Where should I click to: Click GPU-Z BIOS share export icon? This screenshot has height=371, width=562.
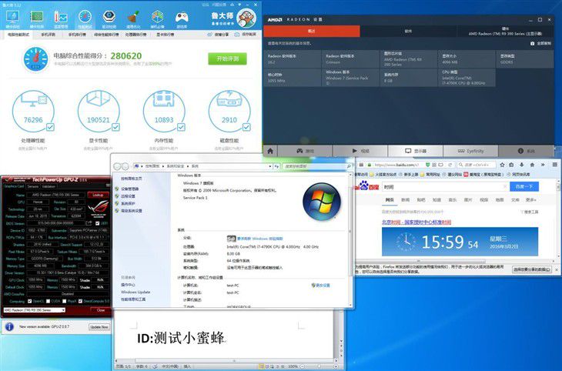[89, 223]
